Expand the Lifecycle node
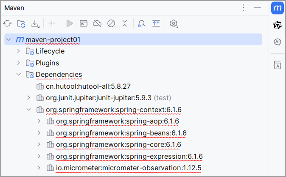This screenshot has width=286, height=177. tap(19, 51)
